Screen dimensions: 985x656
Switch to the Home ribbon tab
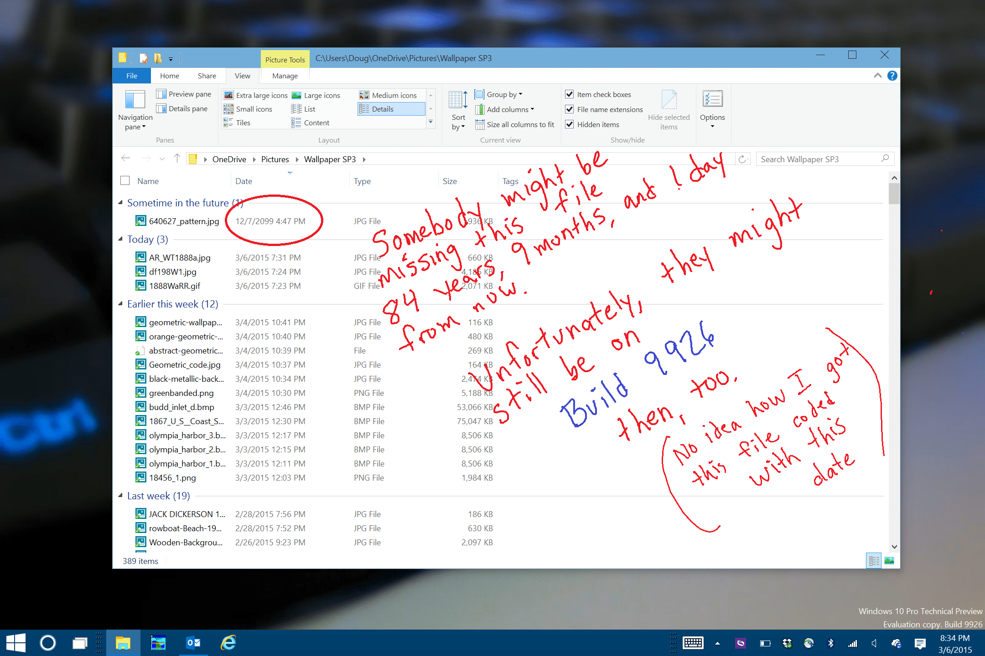(x=170, y=76)
